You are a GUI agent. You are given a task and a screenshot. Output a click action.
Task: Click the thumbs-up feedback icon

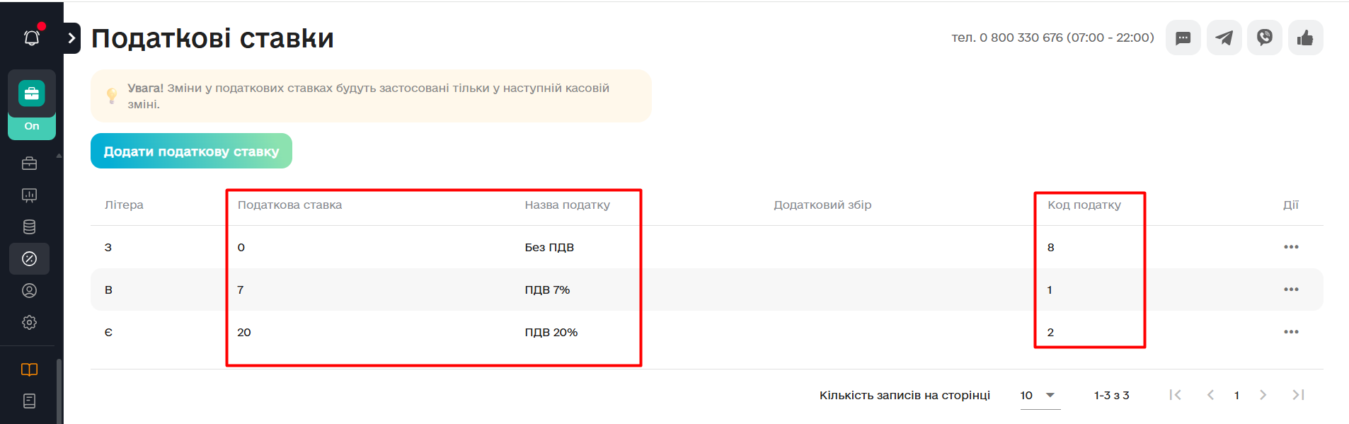click(1305, 38)
